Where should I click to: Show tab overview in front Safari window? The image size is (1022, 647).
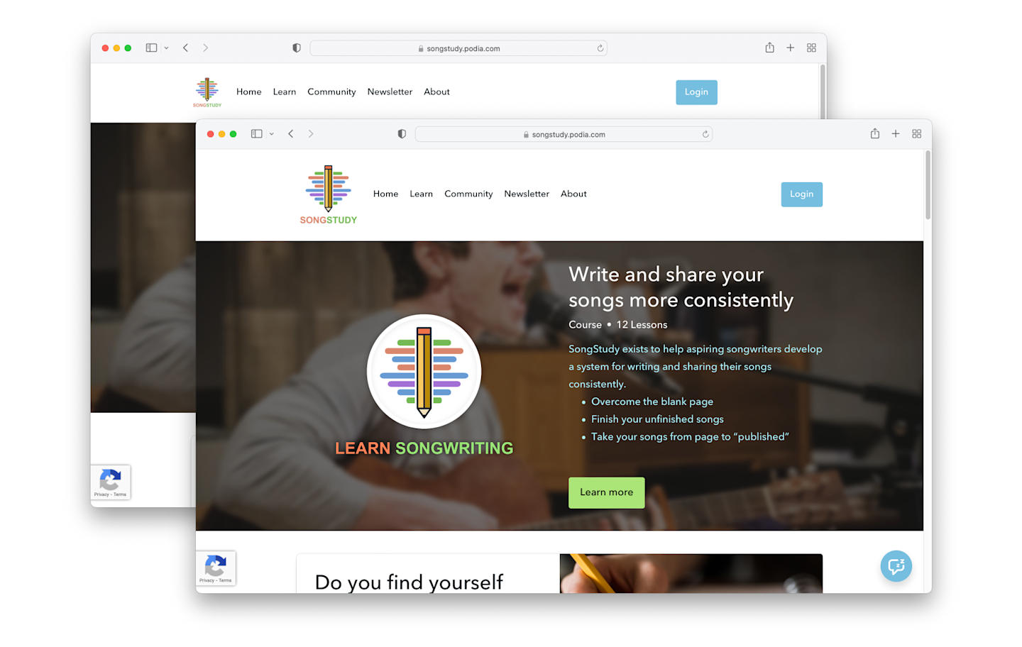pyautogui.click(x=917, y=133)
